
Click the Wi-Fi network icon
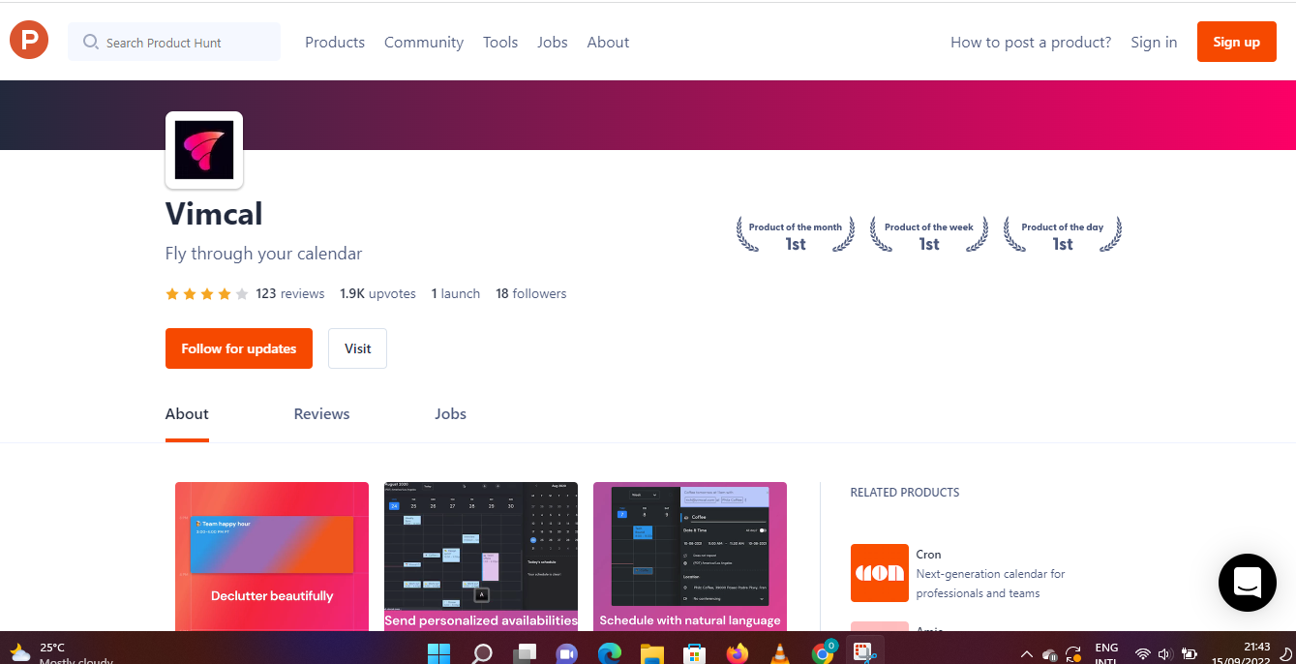[1143, 654]
